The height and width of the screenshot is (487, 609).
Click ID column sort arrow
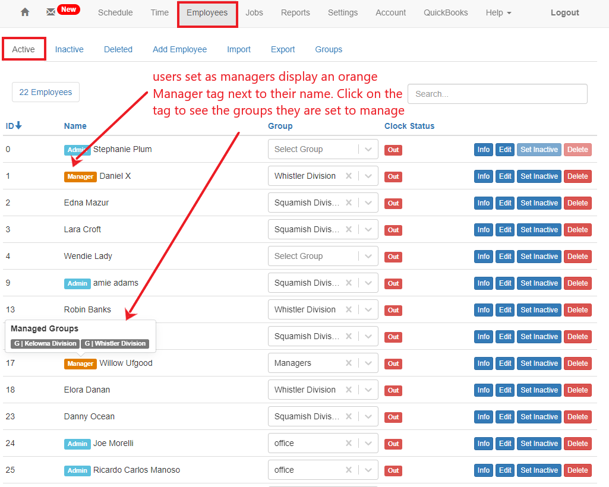click(18, 125)
